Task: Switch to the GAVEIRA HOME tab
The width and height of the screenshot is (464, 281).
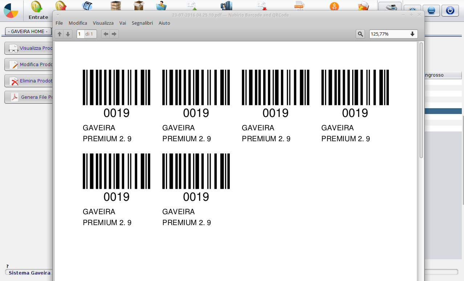Action: point(28,32)
